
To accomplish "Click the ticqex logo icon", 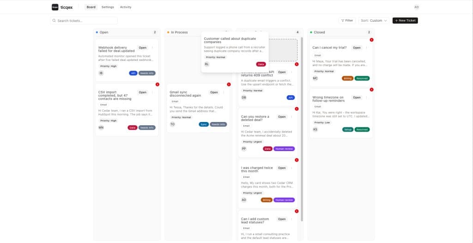I will click(55, 7).
